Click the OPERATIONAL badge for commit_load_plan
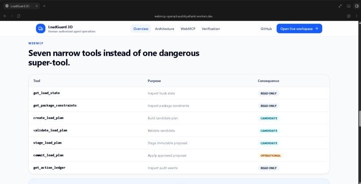 271,156
